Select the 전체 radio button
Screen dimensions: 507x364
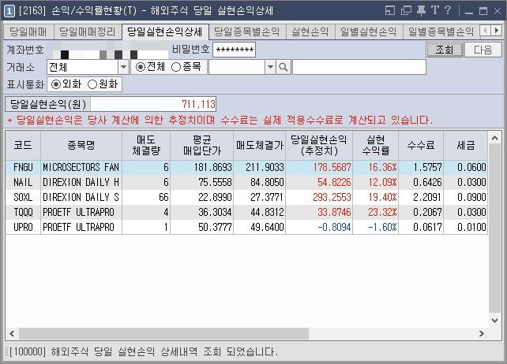(141, 67)
